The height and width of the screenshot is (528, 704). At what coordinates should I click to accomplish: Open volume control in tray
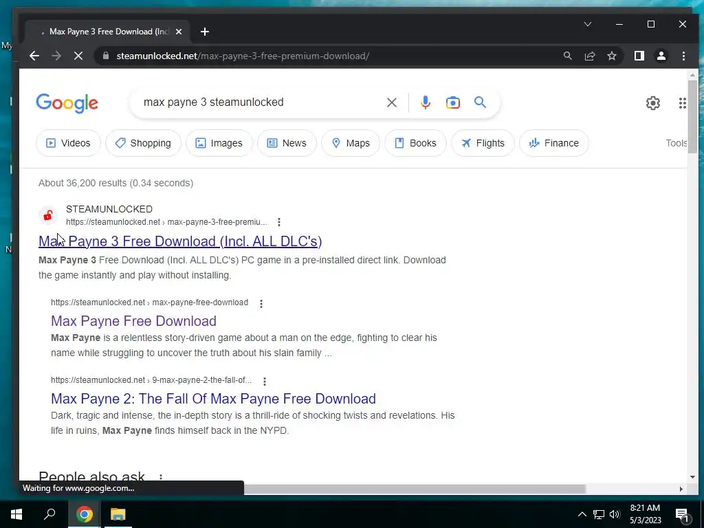[615, 514]
